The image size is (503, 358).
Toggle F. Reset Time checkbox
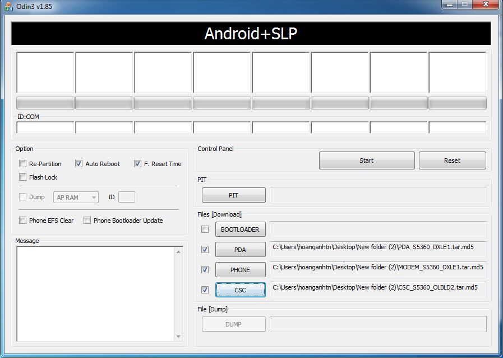click(x=138, y=164)
